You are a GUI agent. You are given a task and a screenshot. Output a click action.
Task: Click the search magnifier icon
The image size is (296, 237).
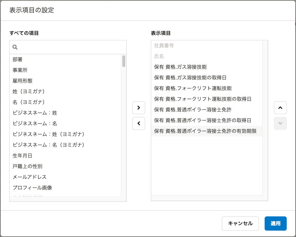(15, 47)
